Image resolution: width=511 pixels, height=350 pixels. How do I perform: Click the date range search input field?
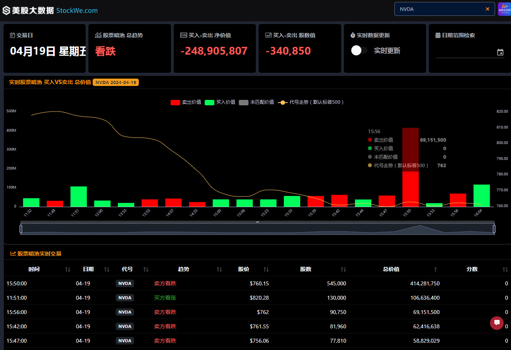(x=465, y=52)
